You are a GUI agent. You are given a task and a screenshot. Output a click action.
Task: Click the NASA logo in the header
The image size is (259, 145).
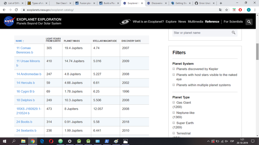pyautogui.click(x=9, y=22)
